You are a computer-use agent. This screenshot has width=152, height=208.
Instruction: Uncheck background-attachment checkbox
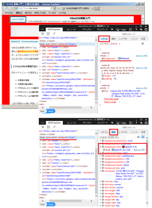(103, 141)
